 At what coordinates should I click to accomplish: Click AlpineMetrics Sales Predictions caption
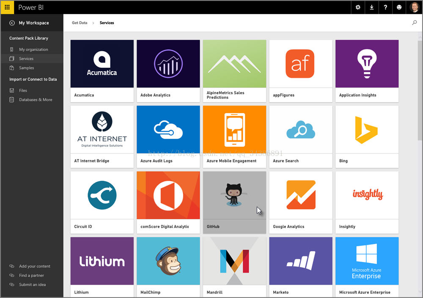coord(225,95)
